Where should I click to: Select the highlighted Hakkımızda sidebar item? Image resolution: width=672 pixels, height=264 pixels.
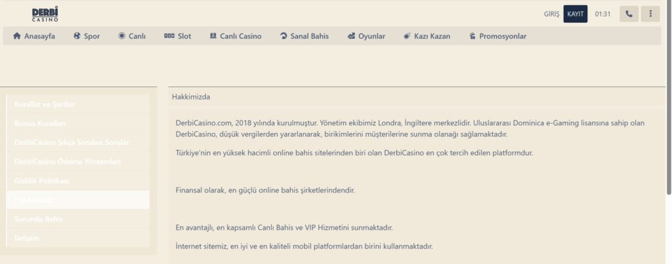78,200
